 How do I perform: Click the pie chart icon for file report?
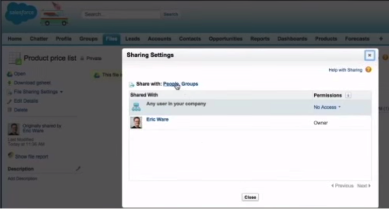pos(10,155)
